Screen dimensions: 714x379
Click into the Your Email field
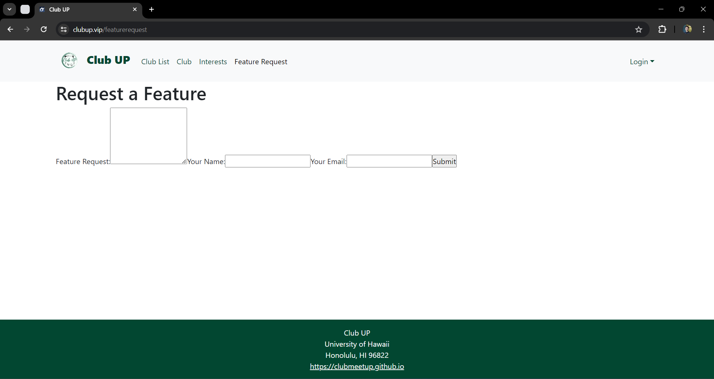tap(389, 161)
